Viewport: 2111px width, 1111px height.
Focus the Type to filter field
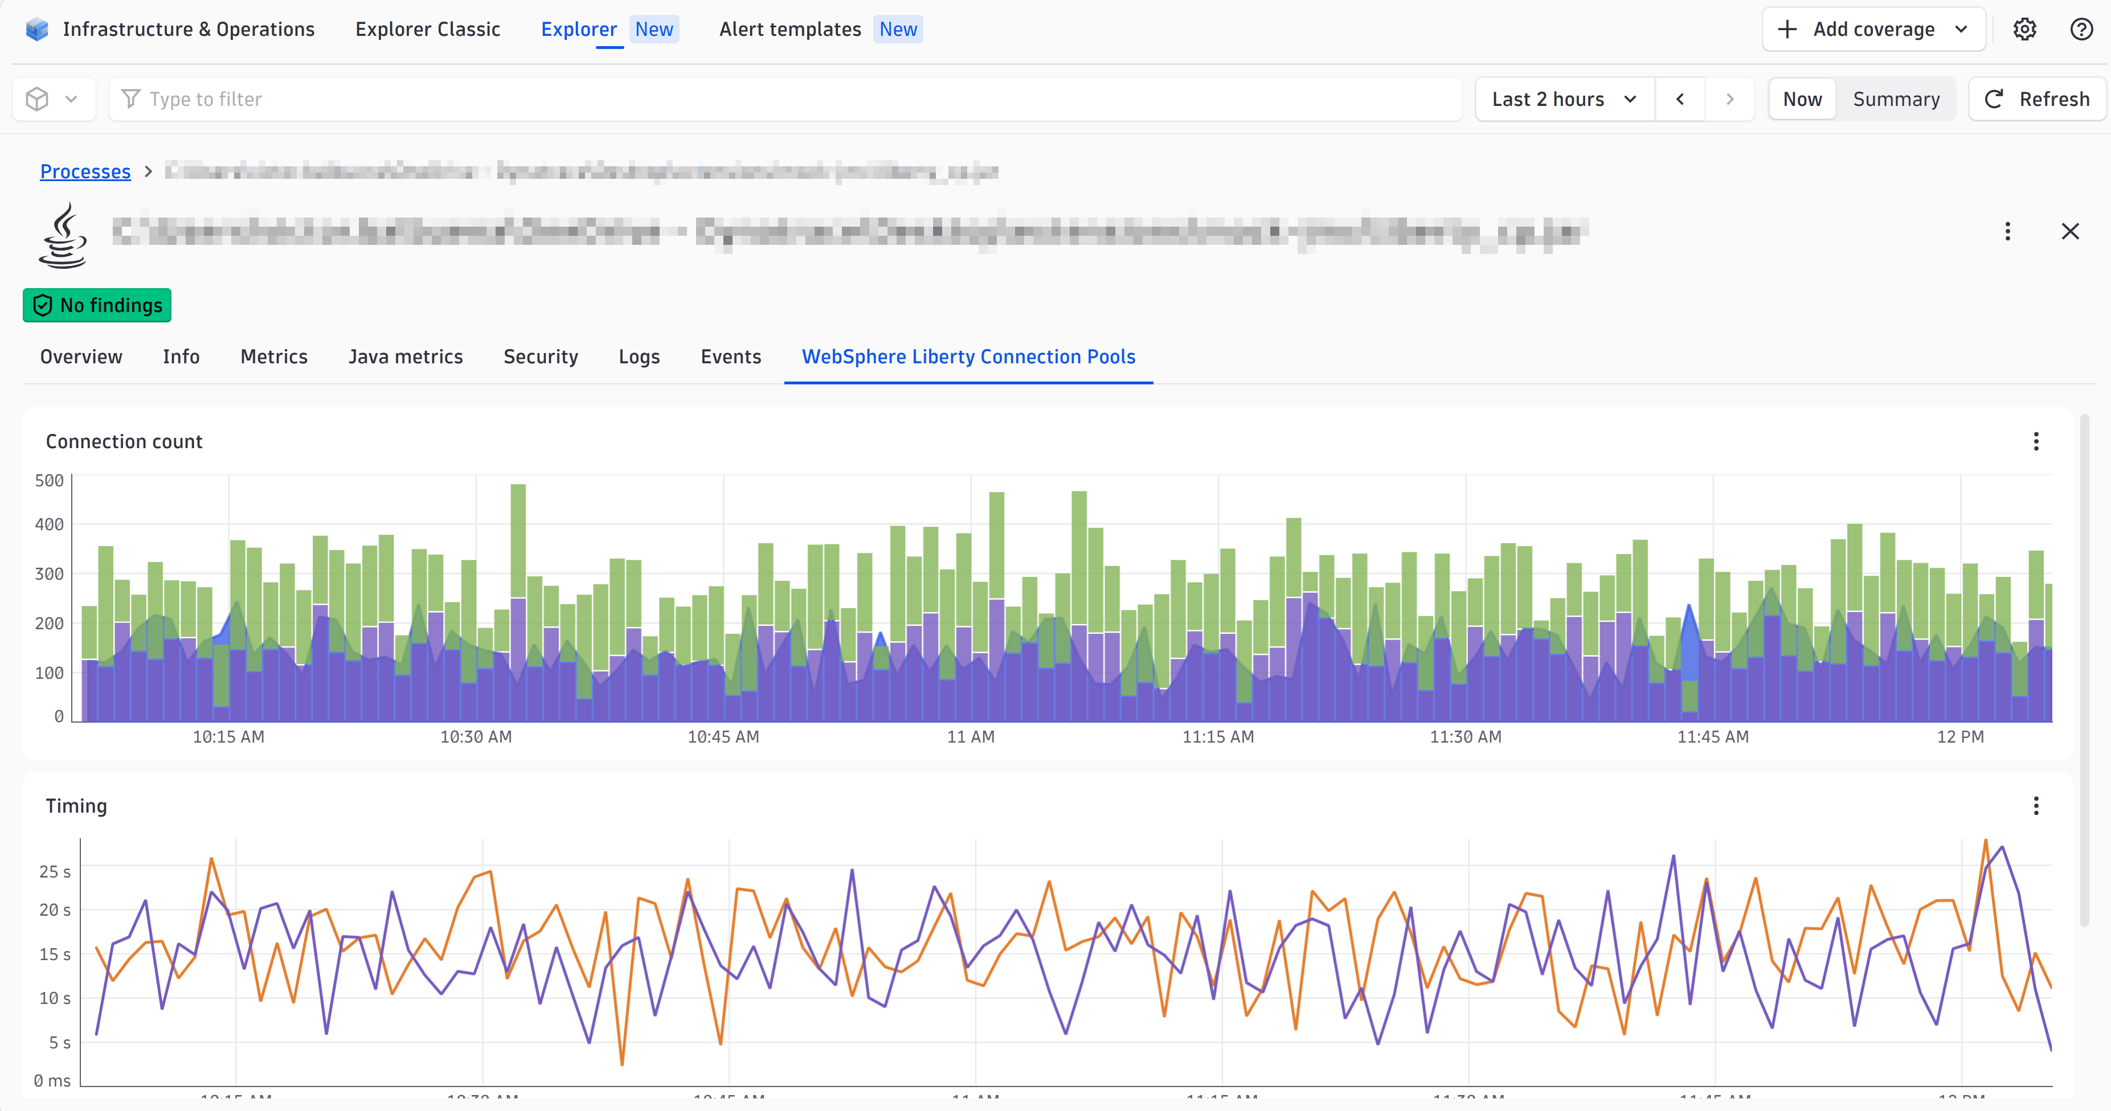coord(785,99)
